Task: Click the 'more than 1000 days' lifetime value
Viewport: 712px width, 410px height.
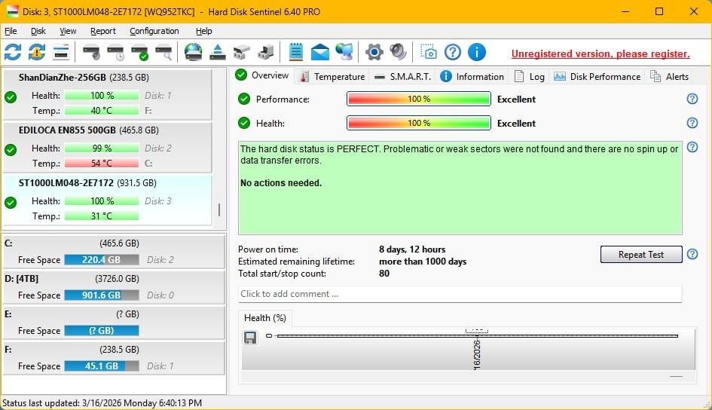Action: 423,262
